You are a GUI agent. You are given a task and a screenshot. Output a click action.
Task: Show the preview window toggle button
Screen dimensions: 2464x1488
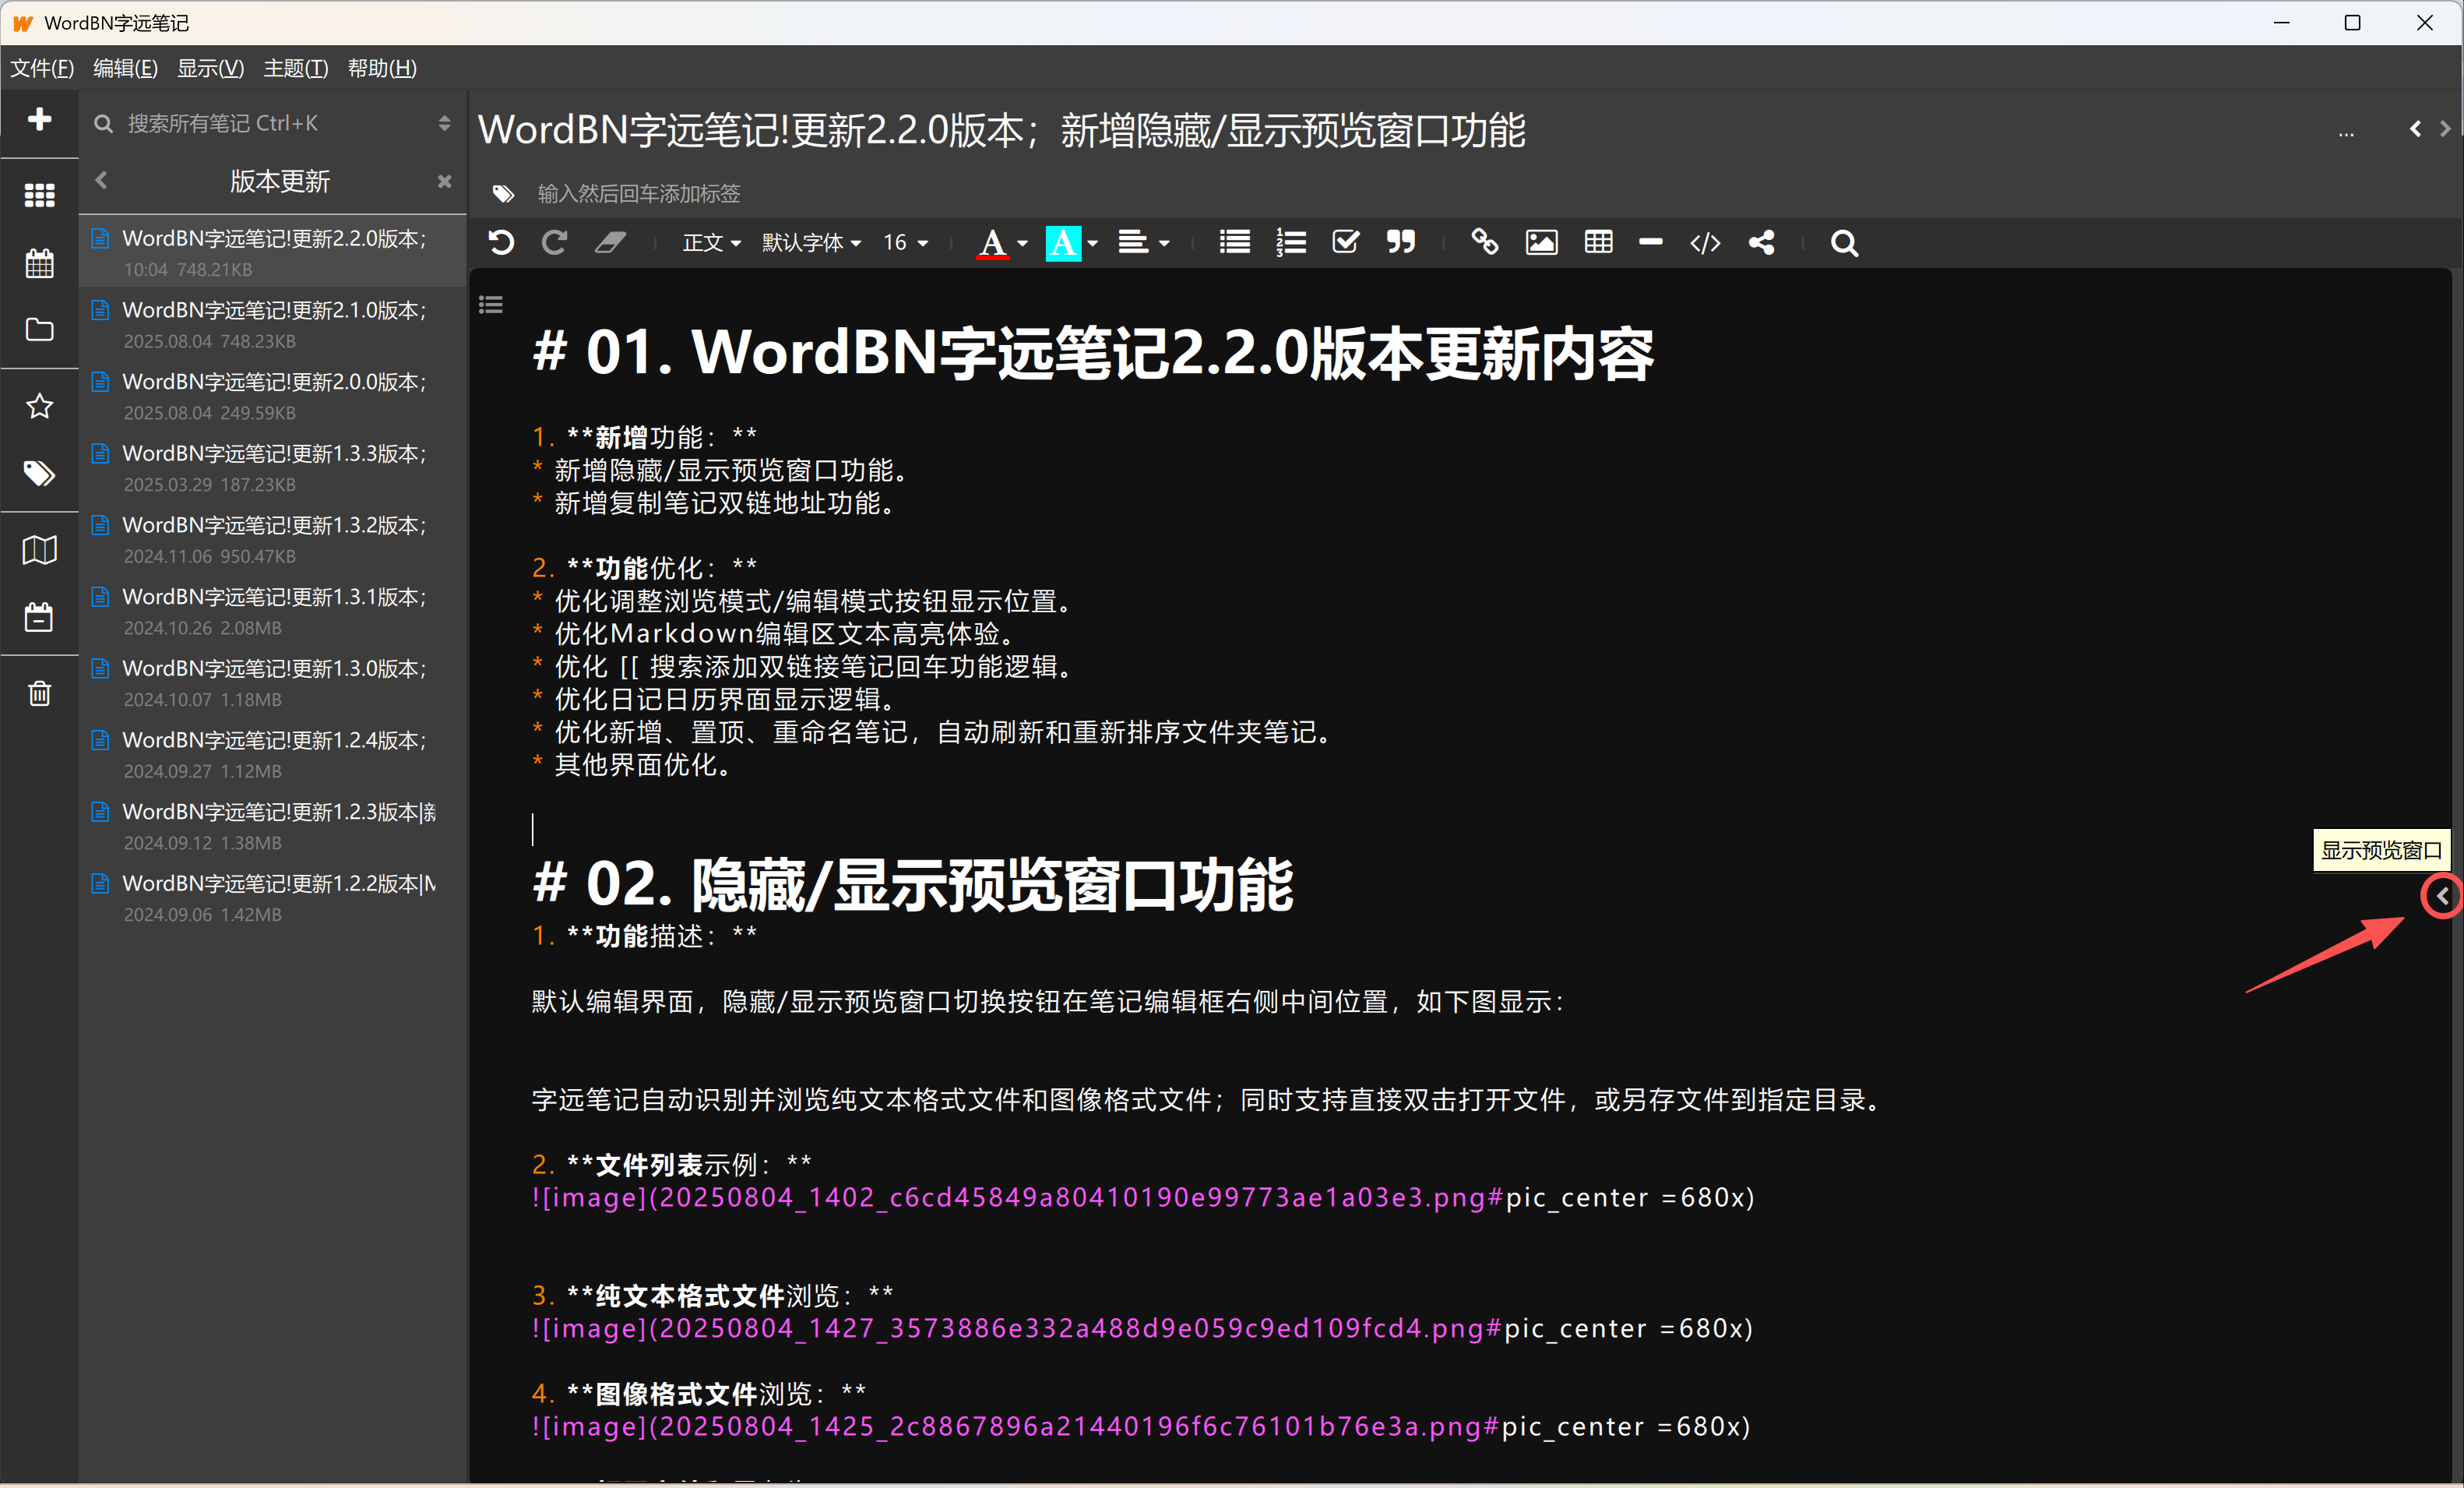click(x=2442, y=896)
